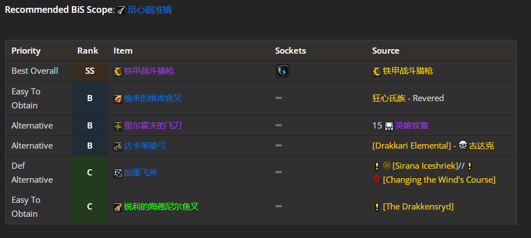531x238 pixels.
Task: Open the [Drakkari Elemental] link
Action: [412, 146]
